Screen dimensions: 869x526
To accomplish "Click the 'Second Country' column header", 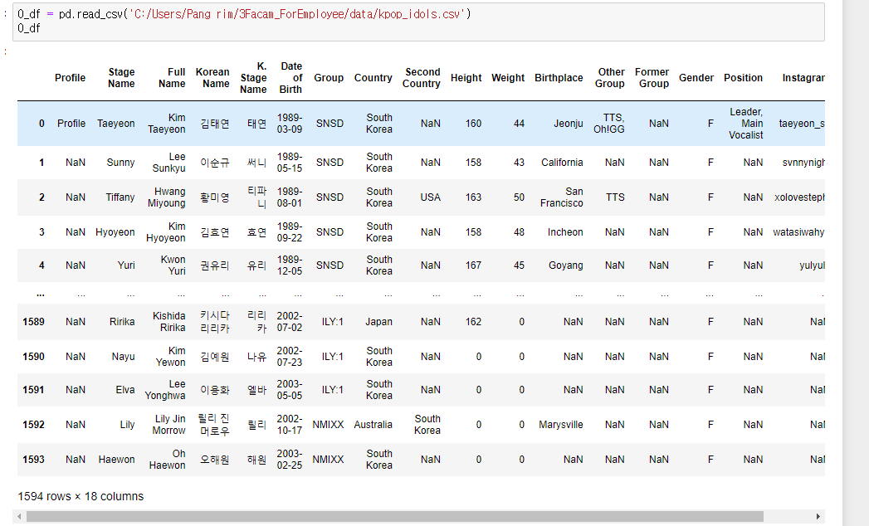I will pos(422,78).
